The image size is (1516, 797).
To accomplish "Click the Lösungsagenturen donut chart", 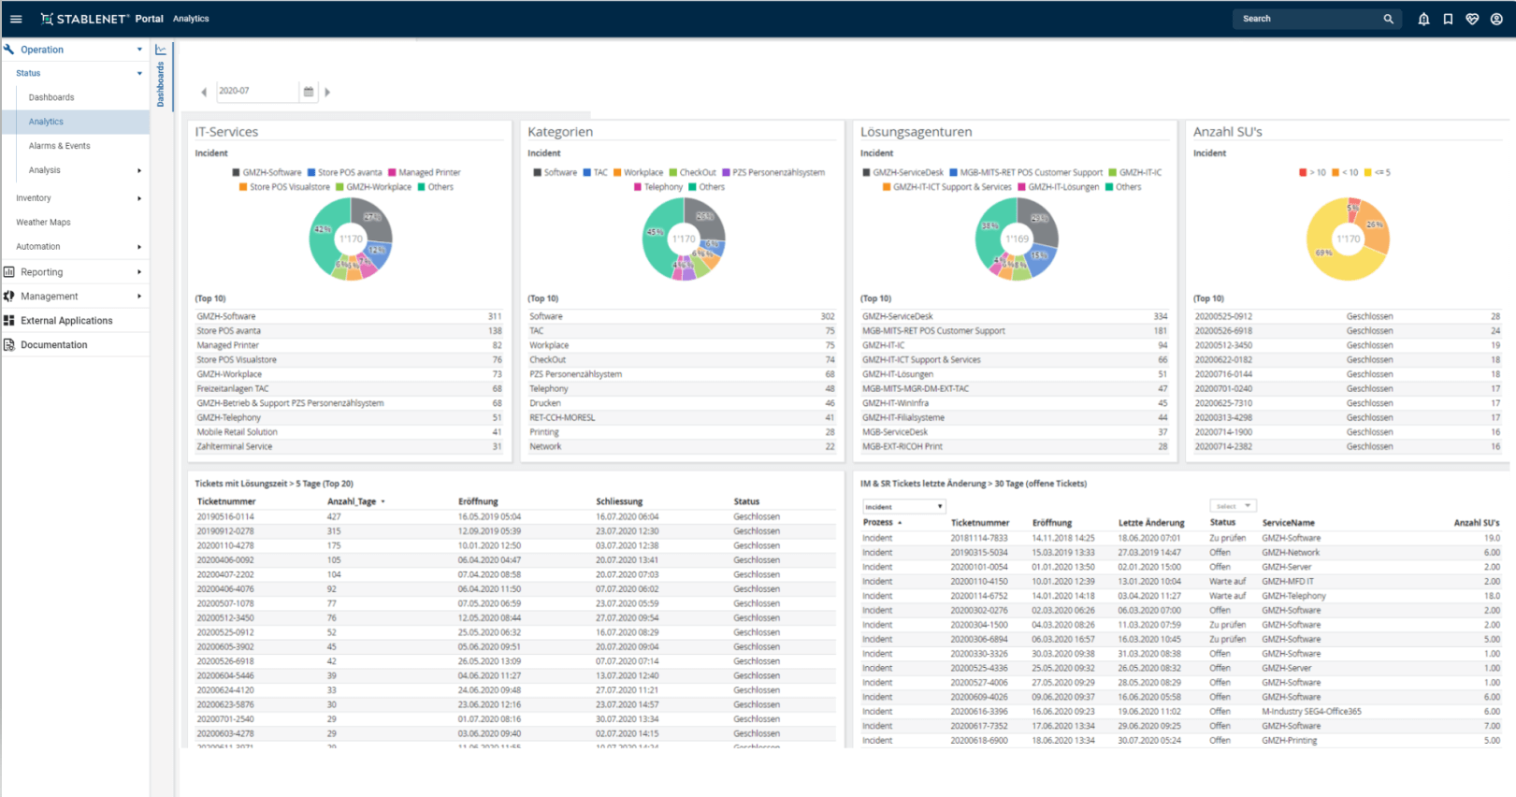I will (x=1017, y=239).
